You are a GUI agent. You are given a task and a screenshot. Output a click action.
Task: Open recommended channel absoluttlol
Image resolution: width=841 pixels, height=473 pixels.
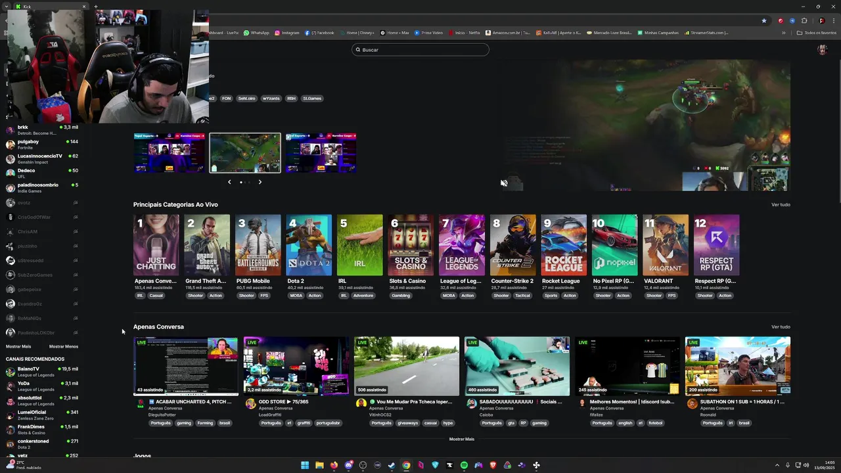pyautogui.click(x=42, y=401)
